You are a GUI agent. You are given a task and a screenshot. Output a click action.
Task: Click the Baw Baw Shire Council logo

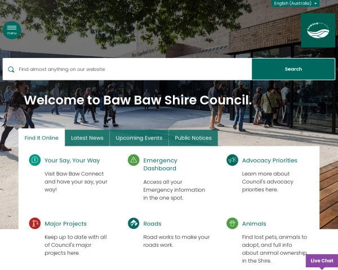[x=318, y=30]
